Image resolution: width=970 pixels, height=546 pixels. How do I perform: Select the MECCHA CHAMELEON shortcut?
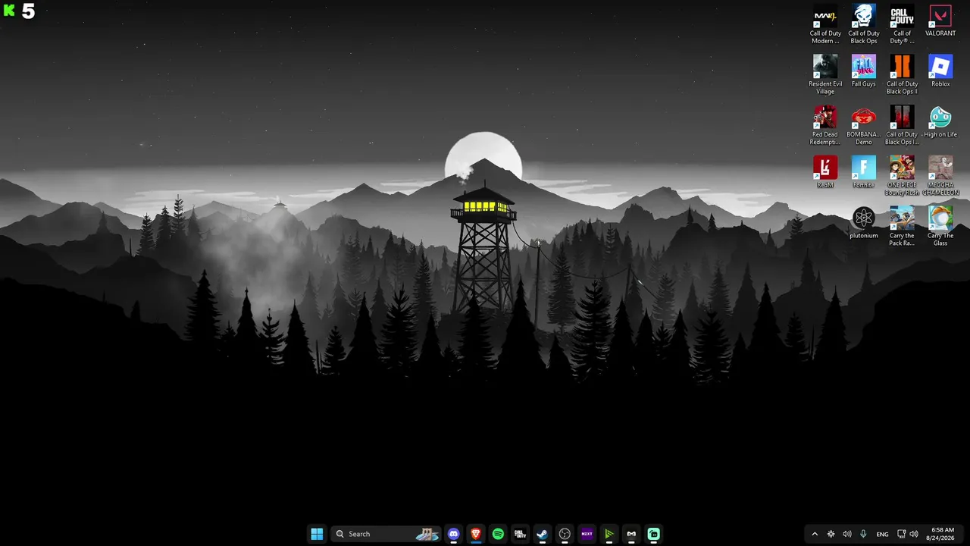(x=940, y=176)
